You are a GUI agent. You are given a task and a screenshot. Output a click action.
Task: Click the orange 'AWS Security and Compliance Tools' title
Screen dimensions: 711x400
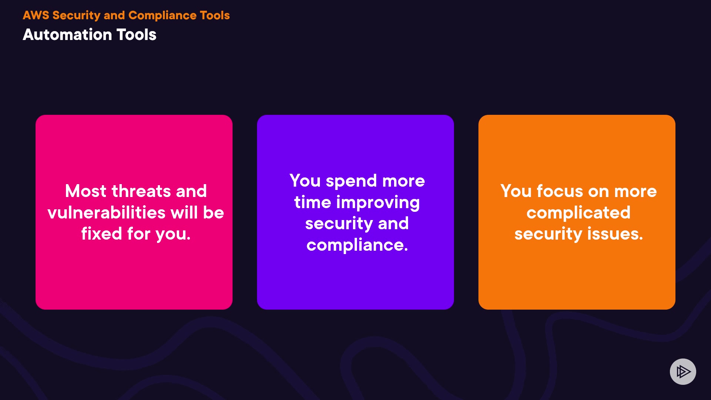pos(126,15)
